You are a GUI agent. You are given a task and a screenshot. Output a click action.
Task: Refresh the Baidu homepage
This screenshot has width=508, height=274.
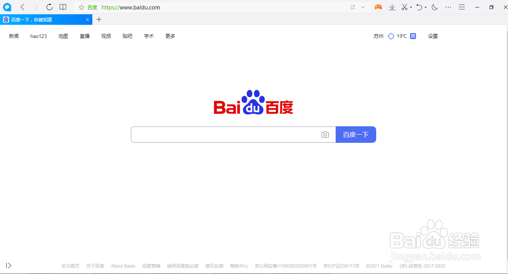[49, 7]
